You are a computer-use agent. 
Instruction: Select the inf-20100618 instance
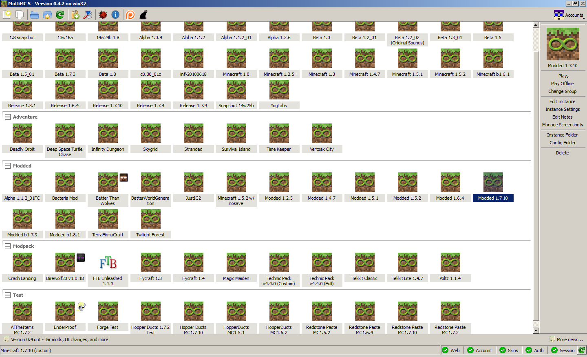pyautogui.click(x=193, y=63)
